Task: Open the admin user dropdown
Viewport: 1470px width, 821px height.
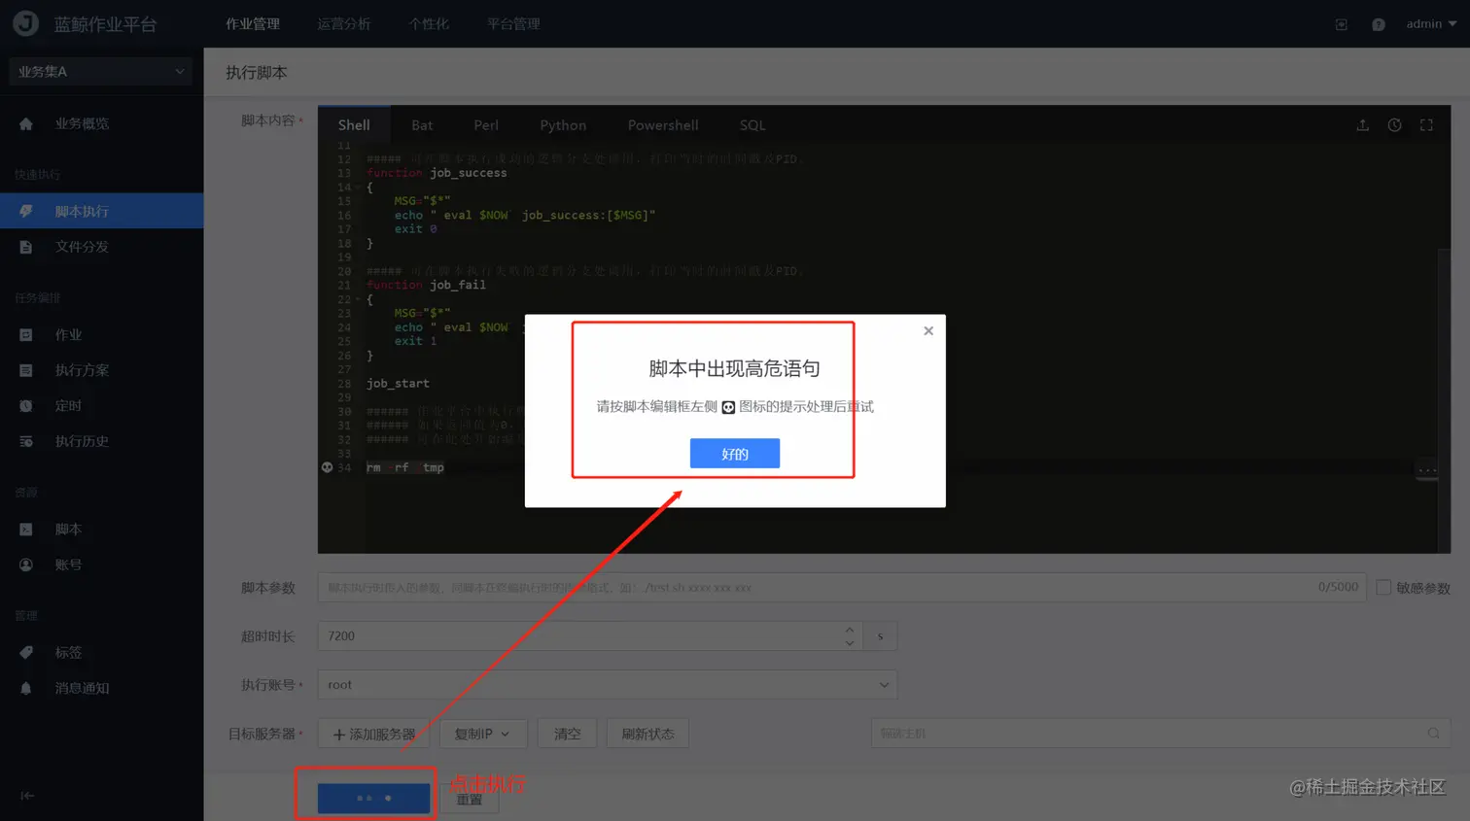Action: [1431, 24]
